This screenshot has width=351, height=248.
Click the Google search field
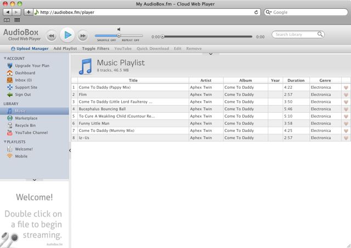[306, 12]
